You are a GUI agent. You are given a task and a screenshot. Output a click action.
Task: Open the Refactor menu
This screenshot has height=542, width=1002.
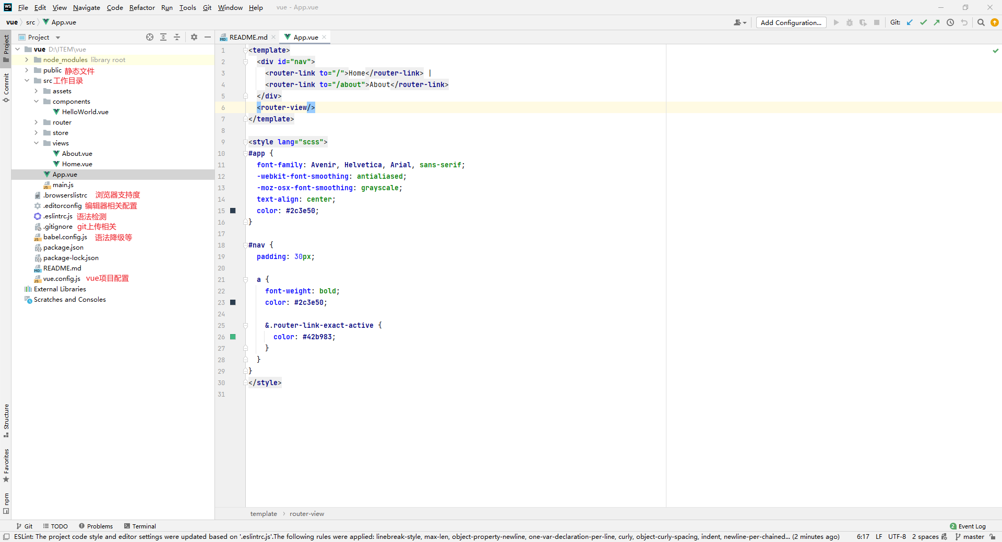142,7
